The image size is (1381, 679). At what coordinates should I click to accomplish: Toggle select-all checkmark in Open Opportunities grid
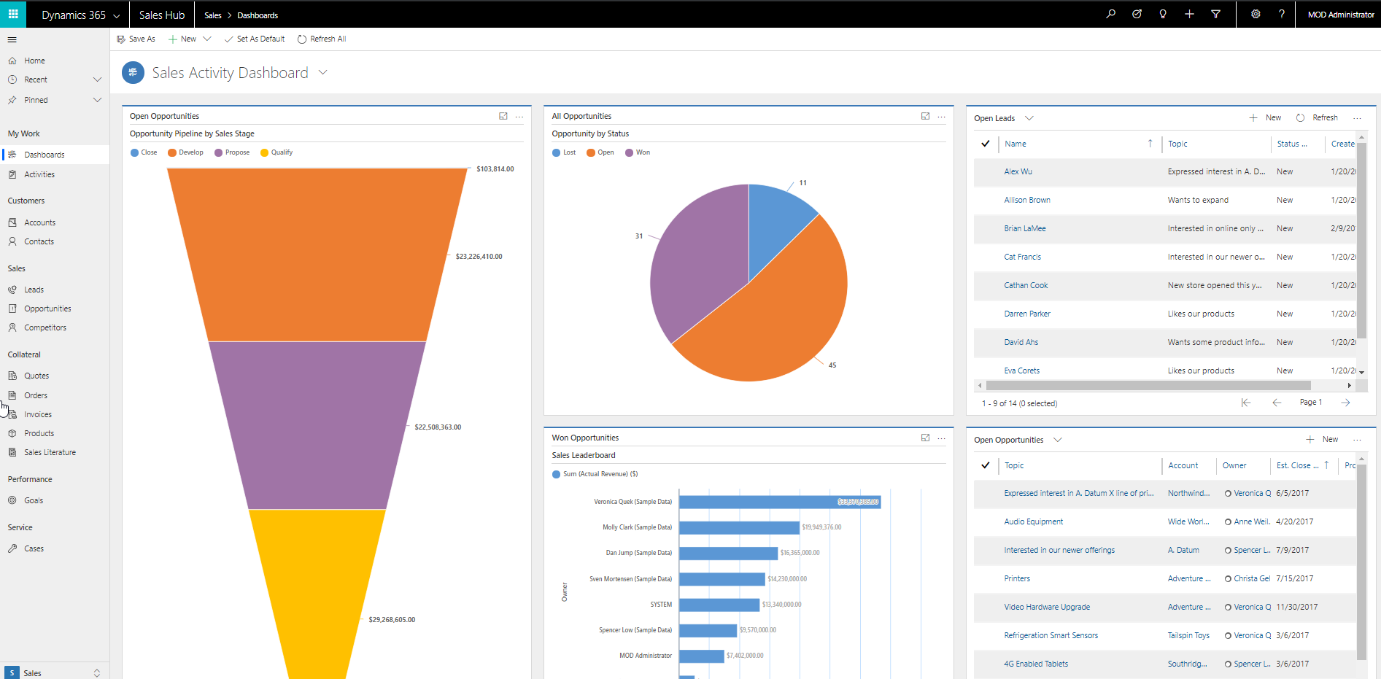(985, 465)
